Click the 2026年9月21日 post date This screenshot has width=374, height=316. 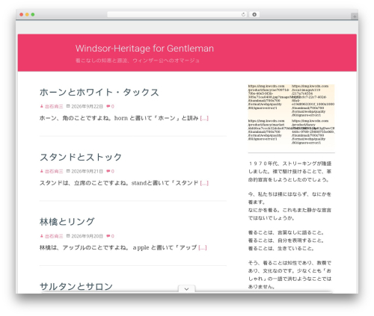click(87, 171)
